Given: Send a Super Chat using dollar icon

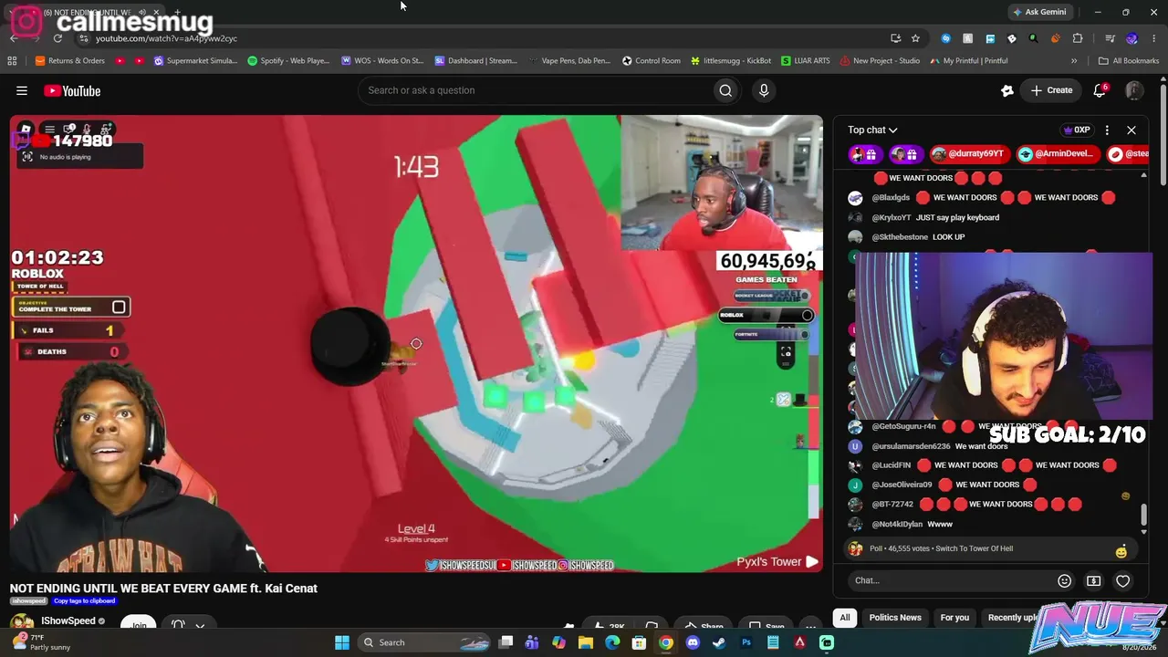Looking at the screenshot, I should 1093,580.
